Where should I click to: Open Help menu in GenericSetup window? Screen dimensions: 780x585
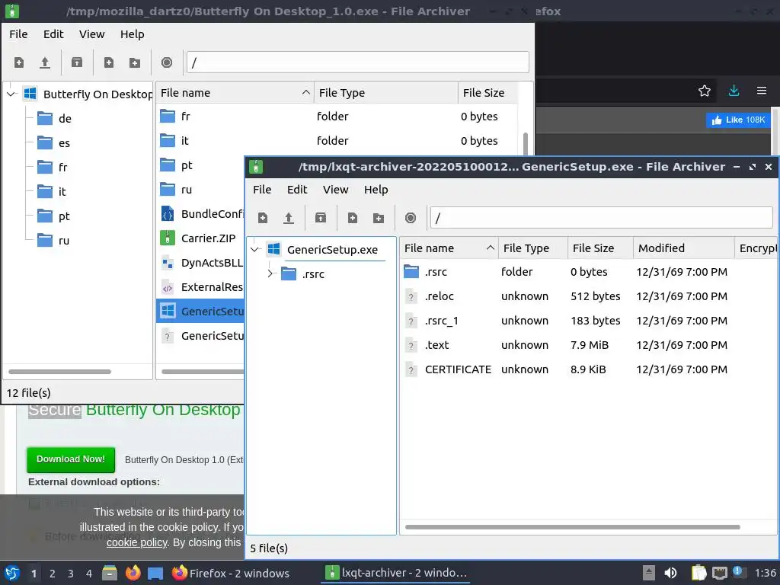376,190
